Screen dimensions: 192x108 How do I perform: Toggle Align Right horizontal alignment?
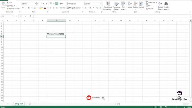(56, 8)
